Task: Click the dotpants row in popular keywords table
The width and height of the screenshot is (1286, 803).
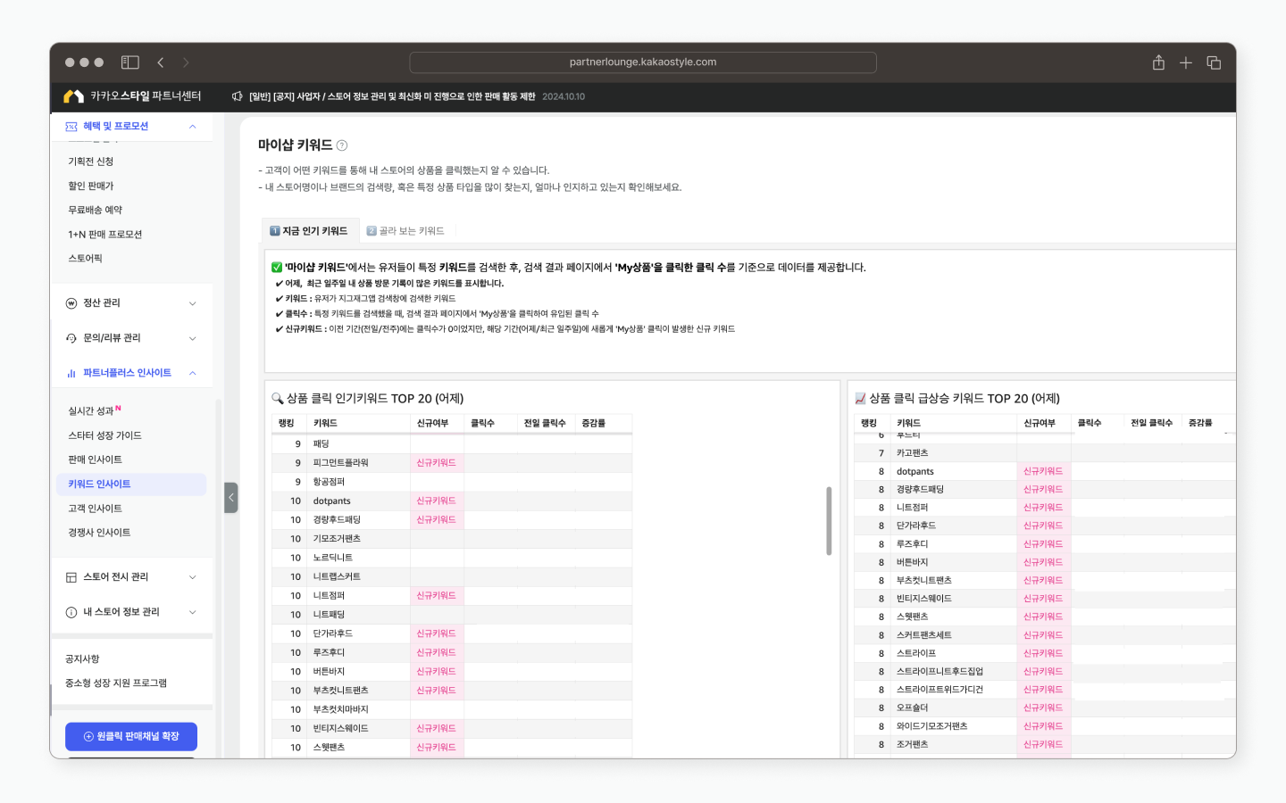Action: [x=452, y=501]
